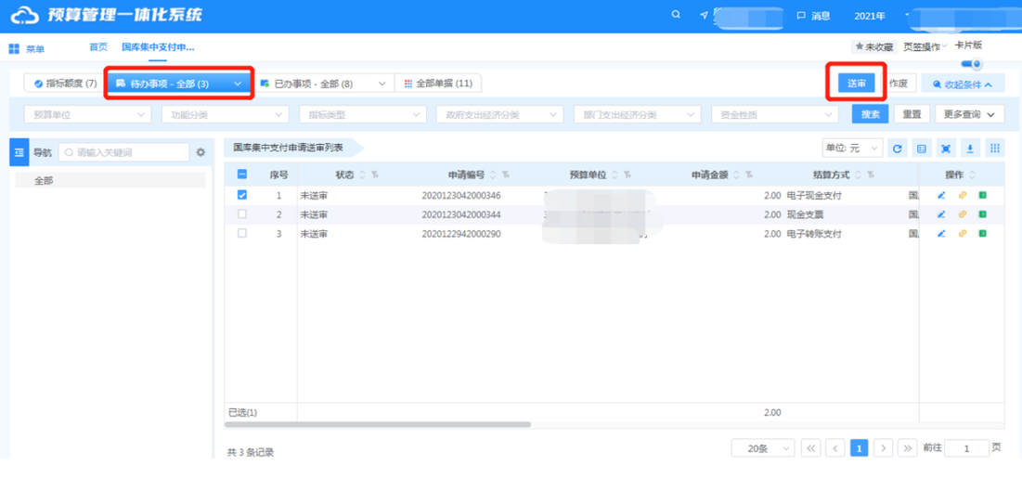Open the 菜单 grid menu icon
1022x478 pixels.
(x=14, y=49)
